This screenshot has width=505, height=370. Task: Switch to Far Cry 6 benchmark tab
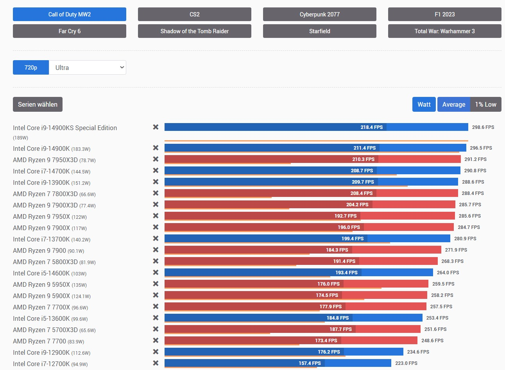tap(70, 31)
